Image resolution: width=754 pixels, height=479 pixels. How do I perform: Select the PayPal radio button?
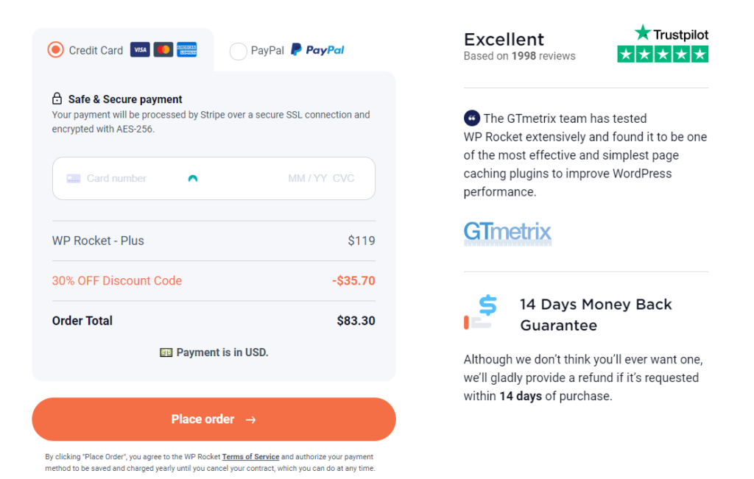pyautogui.click(x=238, y=51)
